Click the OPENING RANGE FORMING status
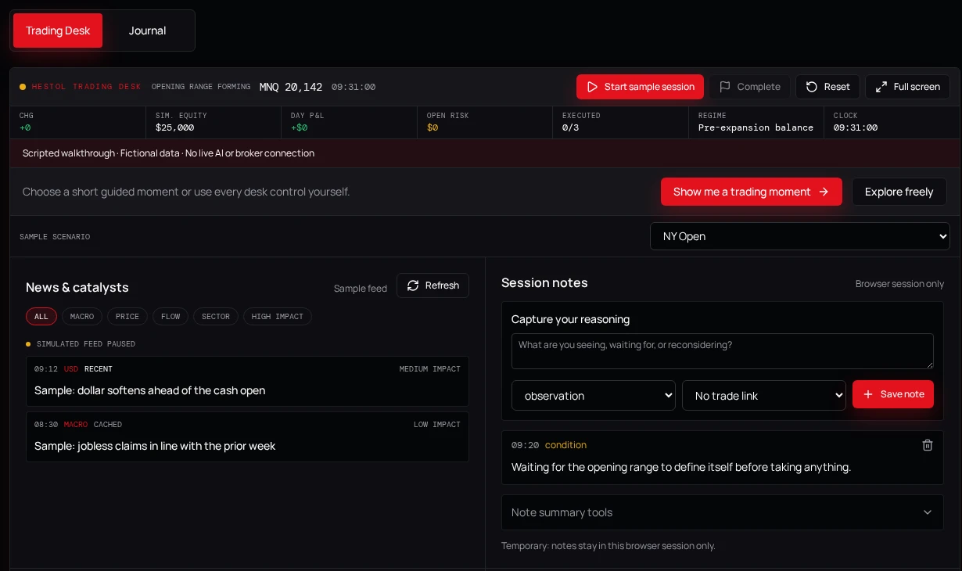The width and height of the screenshot is (962, 571). pos(201,87)
